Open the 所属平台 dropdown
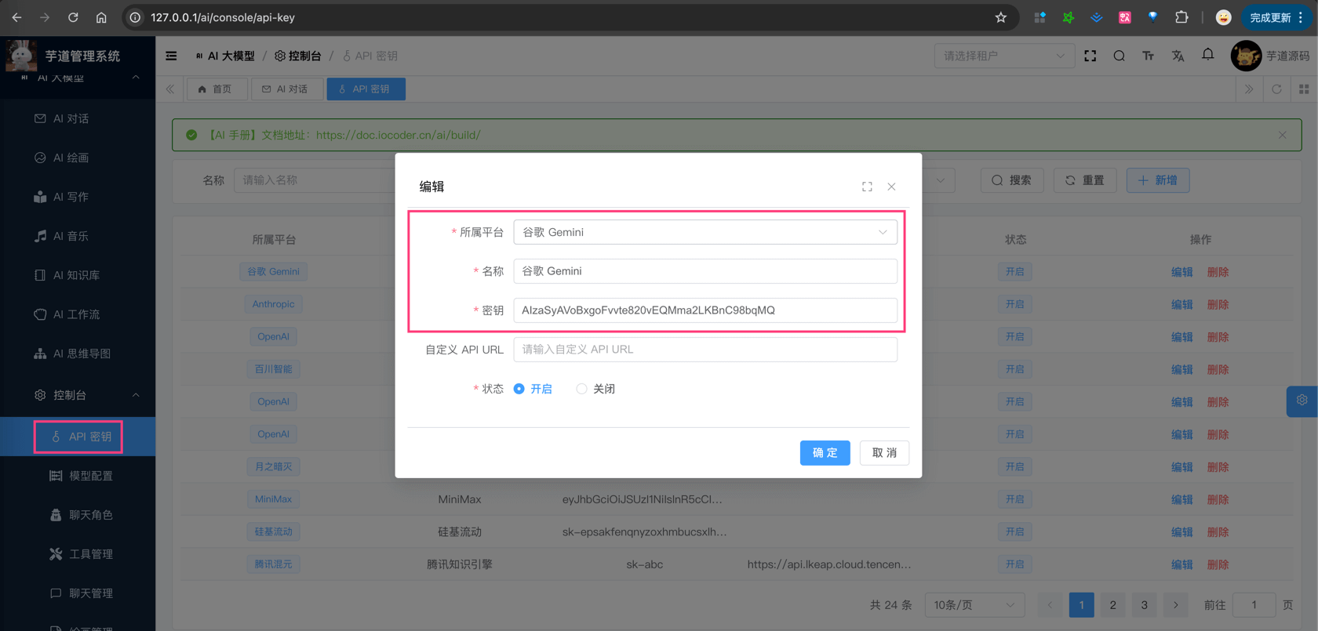1318x631 pixels. pos(705,232)
